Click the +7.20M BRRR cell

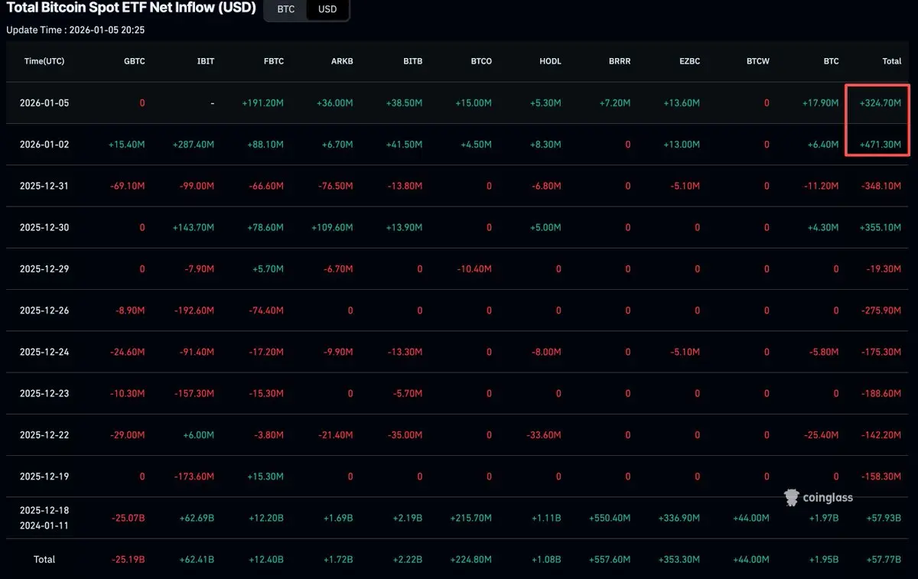(x=615, y=102)
